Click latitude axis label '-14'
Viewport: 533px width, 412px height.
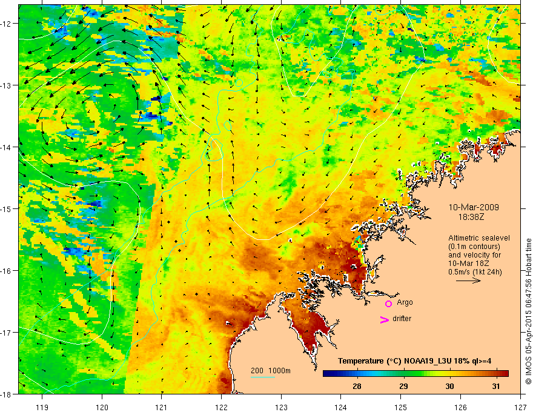coord(5,147)
